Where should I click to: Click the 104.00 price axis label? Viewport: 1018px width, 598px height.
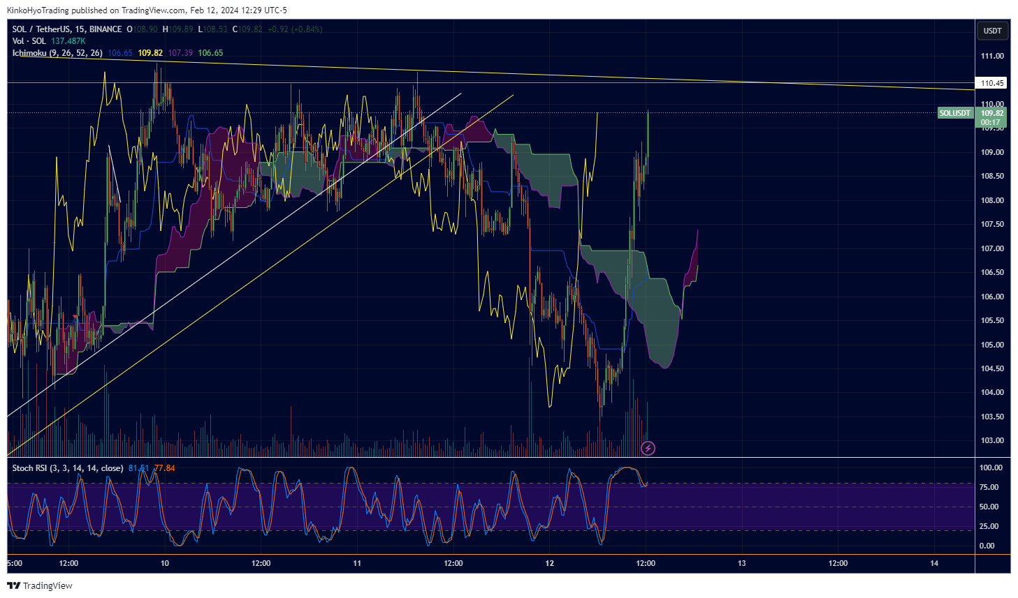992,392
